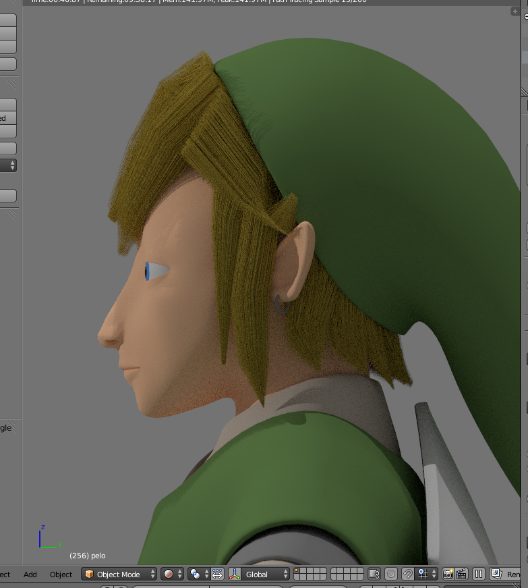The height and width of the screenshot is (588, 528).
Task: Toggle the 3D manipulator axes icon
Action: click(235, 574)
